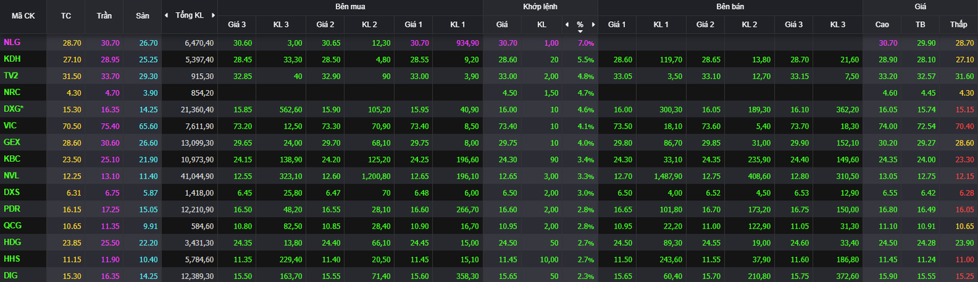Open the KDH stock symbol
Image resolution: width=978 pixels, height=282 pixels.
point(12,59)
